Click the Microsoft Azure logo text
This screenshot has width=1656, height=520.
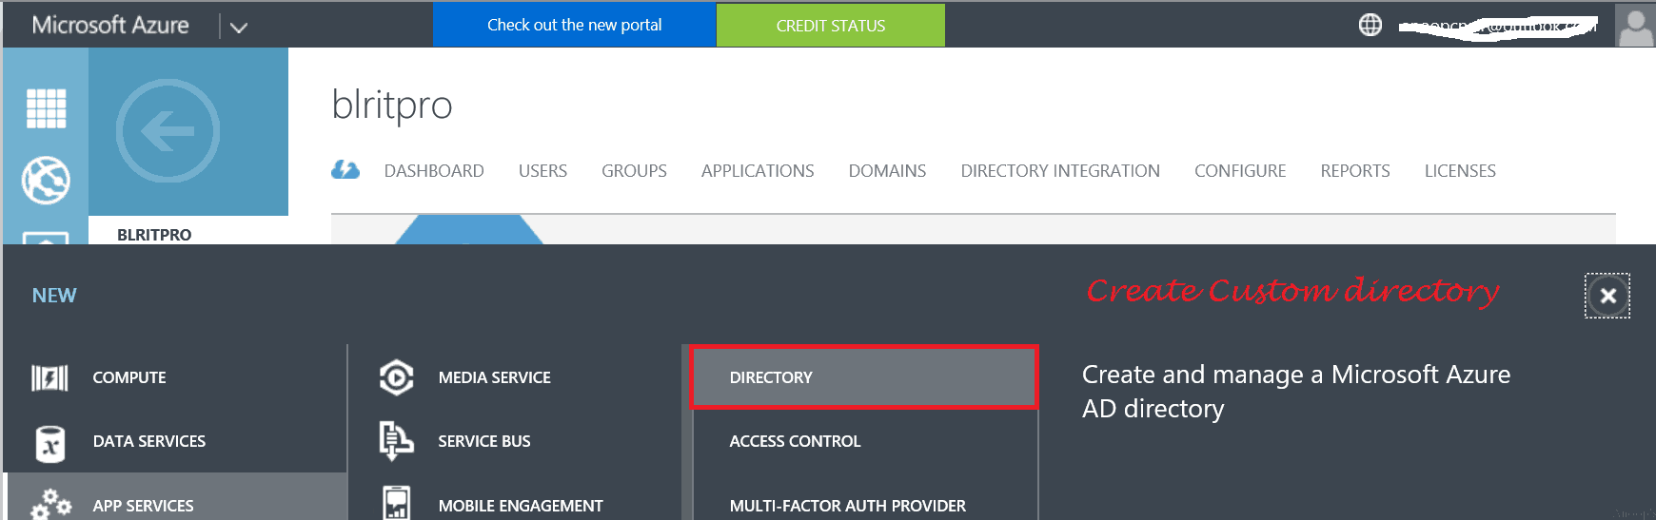click(x=110, y=26)
